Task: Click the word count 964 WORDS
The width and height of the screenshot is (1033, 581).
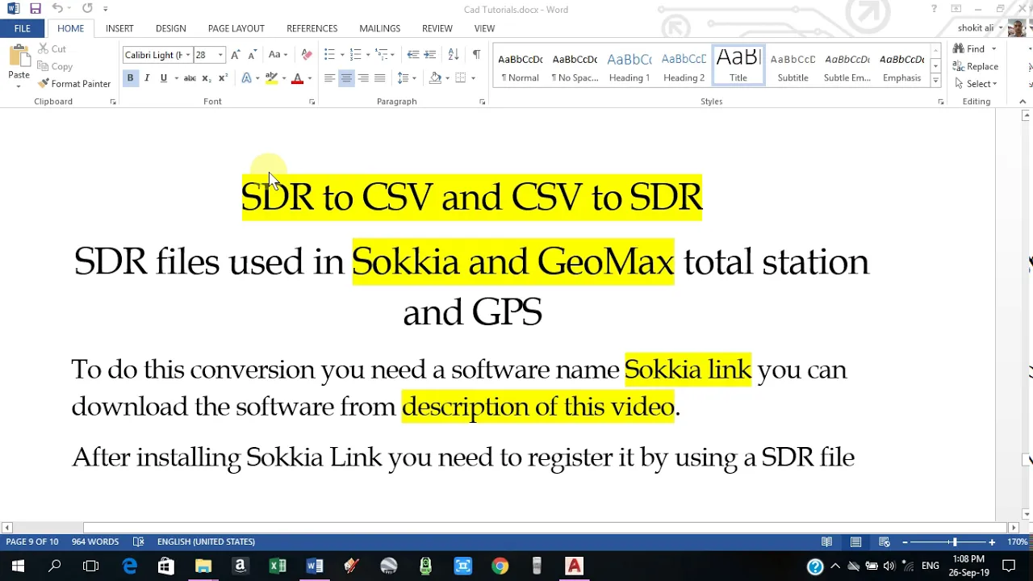Action: click(95, 541)
